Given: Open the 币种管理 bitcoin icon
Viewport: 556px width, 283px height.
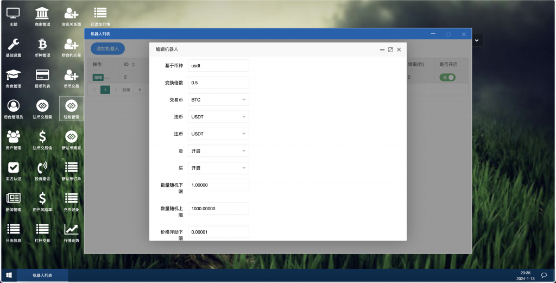Looking at the screenshot, I should 42,47.
